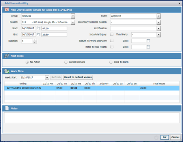
Task: Click the 28/10 Sa column header
Action: coord(118,84)
